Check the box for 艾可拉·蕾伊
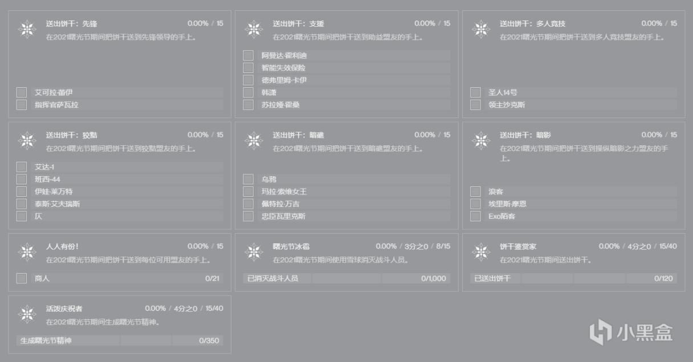 22,92
